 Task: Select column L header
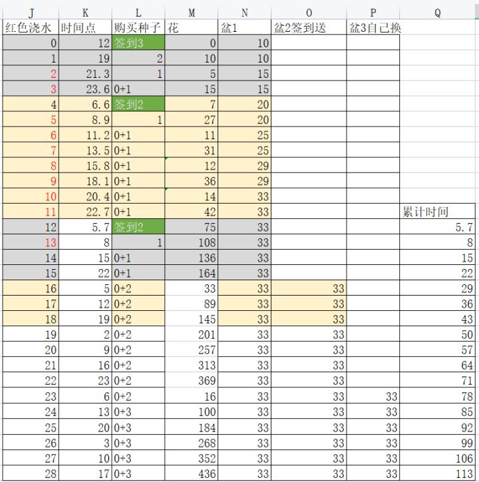click(138, 13)
